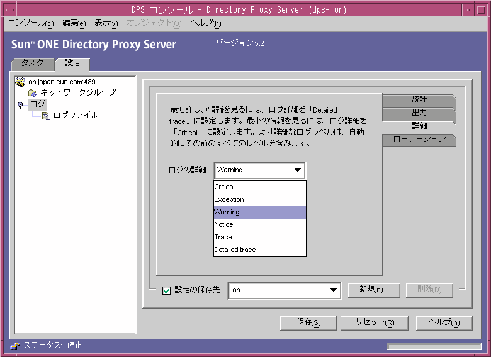Open the コンソール menu
491x357 pixels.
click(x=31, y=23)
